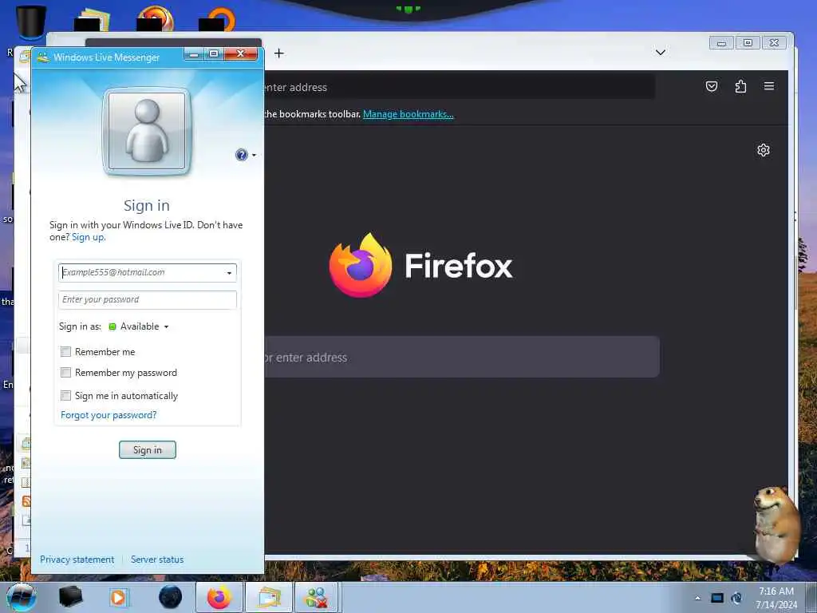817x613 pixels.
Task: Expand the email address dropdown arrow
Action: coord(229,273)
